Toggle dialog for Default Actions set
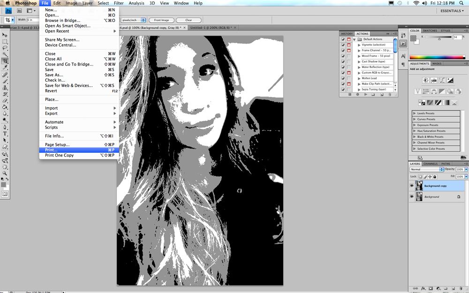Image resolution: width=469 pixels, height=293 pixels. 349,39
